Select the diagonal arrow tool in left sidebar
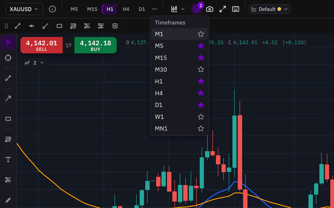The height and width of the screenshot is (208, 334). tap(8, 98)
